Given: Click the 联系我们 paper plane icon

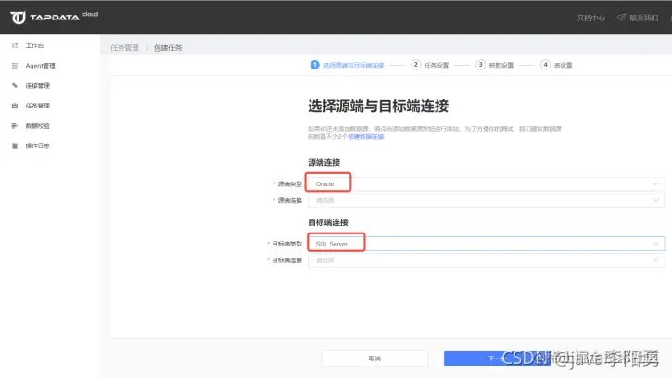Looking at the screenshot, I should click(x=621, y=18).
